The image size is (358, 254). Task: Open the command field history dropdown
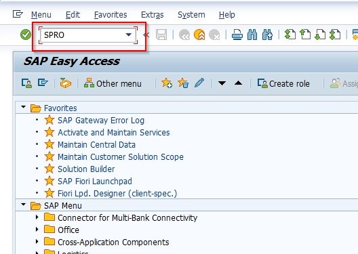[x=129, y=35]
